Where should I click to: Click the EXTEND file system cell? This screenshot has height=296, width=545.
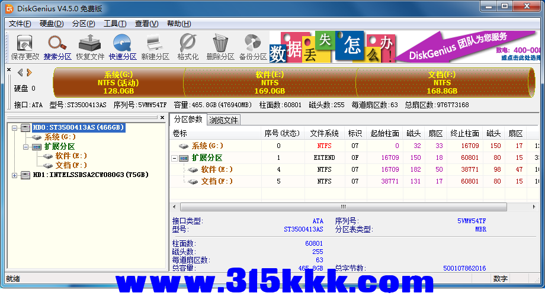tap(324, 157)
